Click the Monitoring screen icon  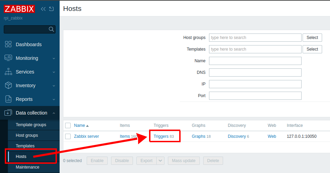point(8,58)
